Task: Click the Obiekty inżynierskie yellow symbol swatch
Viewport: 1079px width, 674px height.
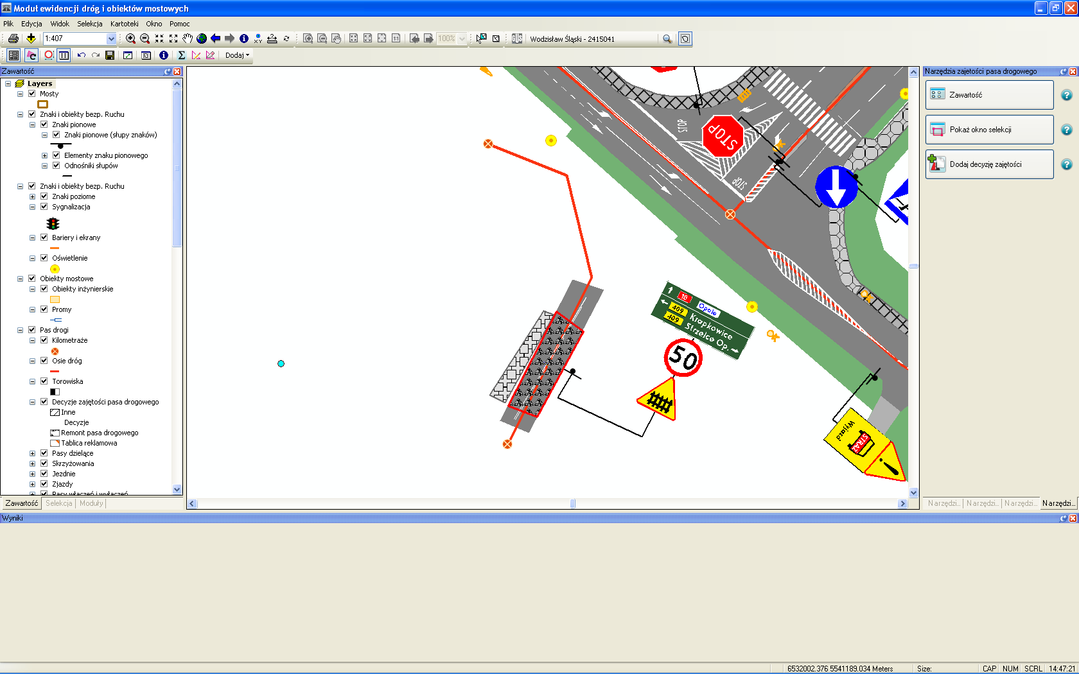Action: [x=55, y=299]
